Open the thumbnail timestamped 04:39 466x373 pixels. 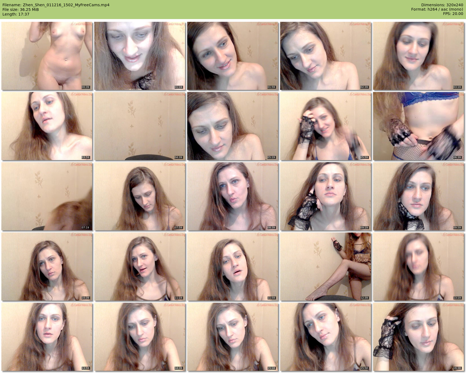click(x=140, y=126)
